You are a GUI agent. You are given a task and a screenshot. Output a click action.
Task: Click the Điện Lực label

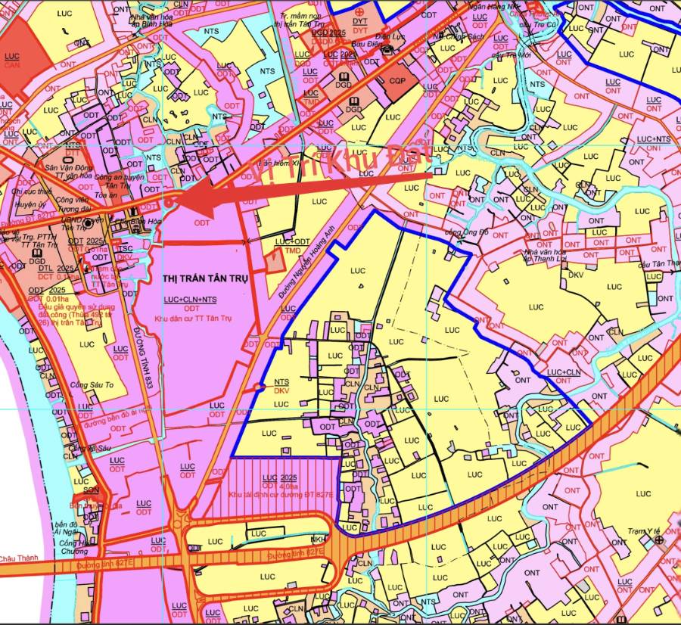pyautogui.click(x=390, y=36)
